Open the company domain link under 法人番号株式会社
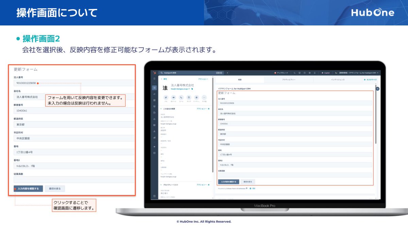 (180, 89)
